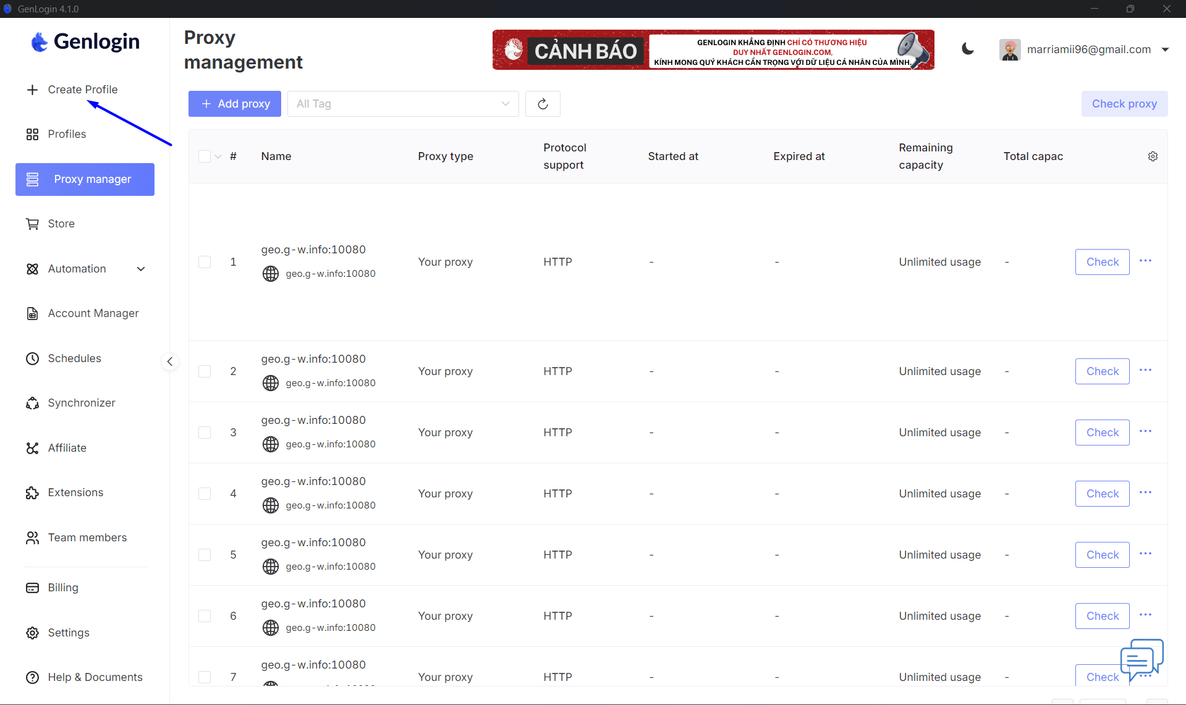
Task: Click the Proxy manager sidebar item
Action: (85, 179)
